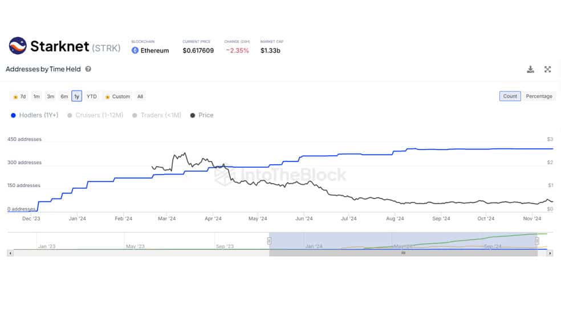The image size is (561, 316).
Task: Switch chart to Count view
Action: pyautogui.click(x=510, y=96)
